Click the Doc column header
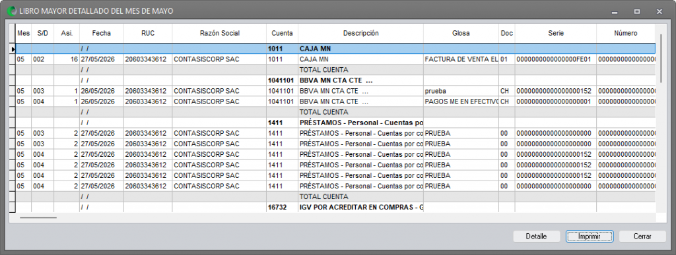Image resolution: width=676 pixels, height=255 pixels. (x=506, y=33)
